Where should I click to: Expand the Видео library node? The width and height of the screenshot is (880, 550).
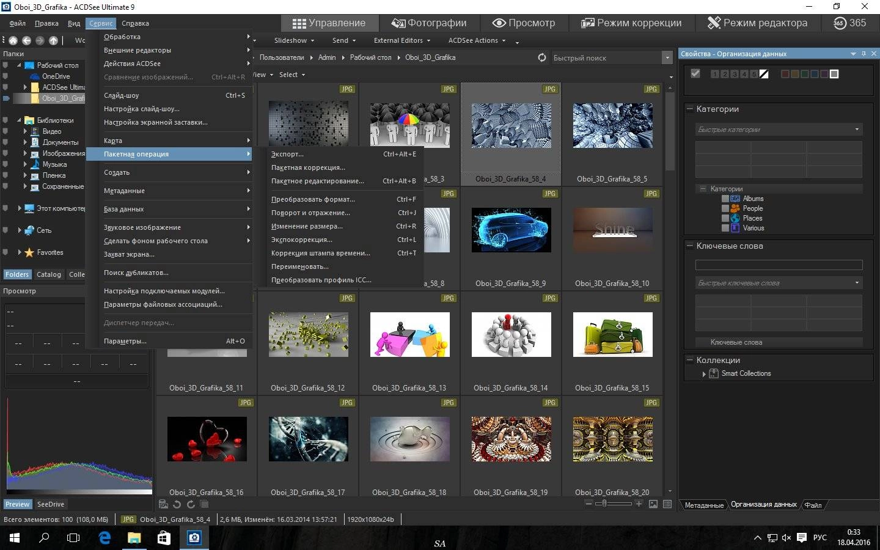point(25,131)
